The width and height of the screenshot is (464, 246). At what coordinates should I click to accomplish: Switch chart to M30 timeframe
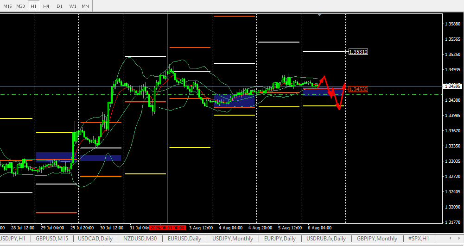(20, 6)
